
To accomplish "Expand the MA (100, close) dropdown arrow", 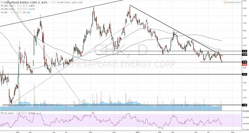I will pyautogui.click(x=15, y=9).
